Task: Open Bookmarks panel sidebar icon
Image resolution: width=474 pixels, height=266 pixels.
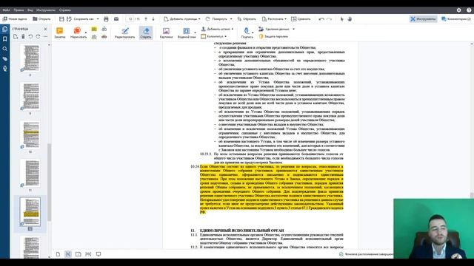Action: pos(5,39)
